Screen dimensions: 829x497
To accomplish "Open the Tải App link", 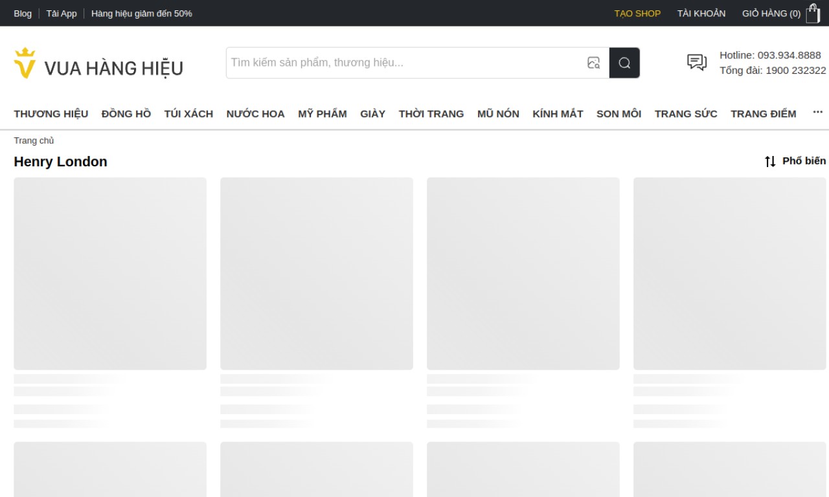I will click(62, 13).
